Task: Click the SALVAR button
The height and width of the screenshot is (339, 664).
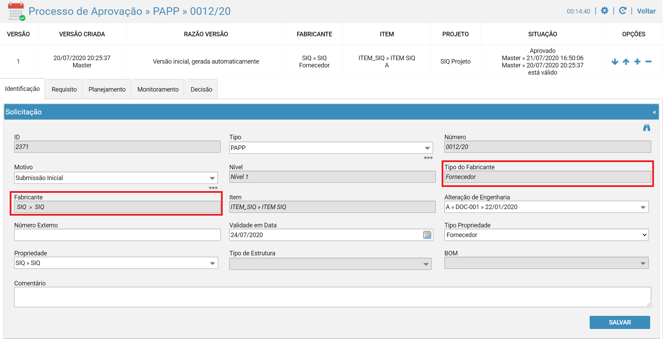Action: tap(620, 322)
